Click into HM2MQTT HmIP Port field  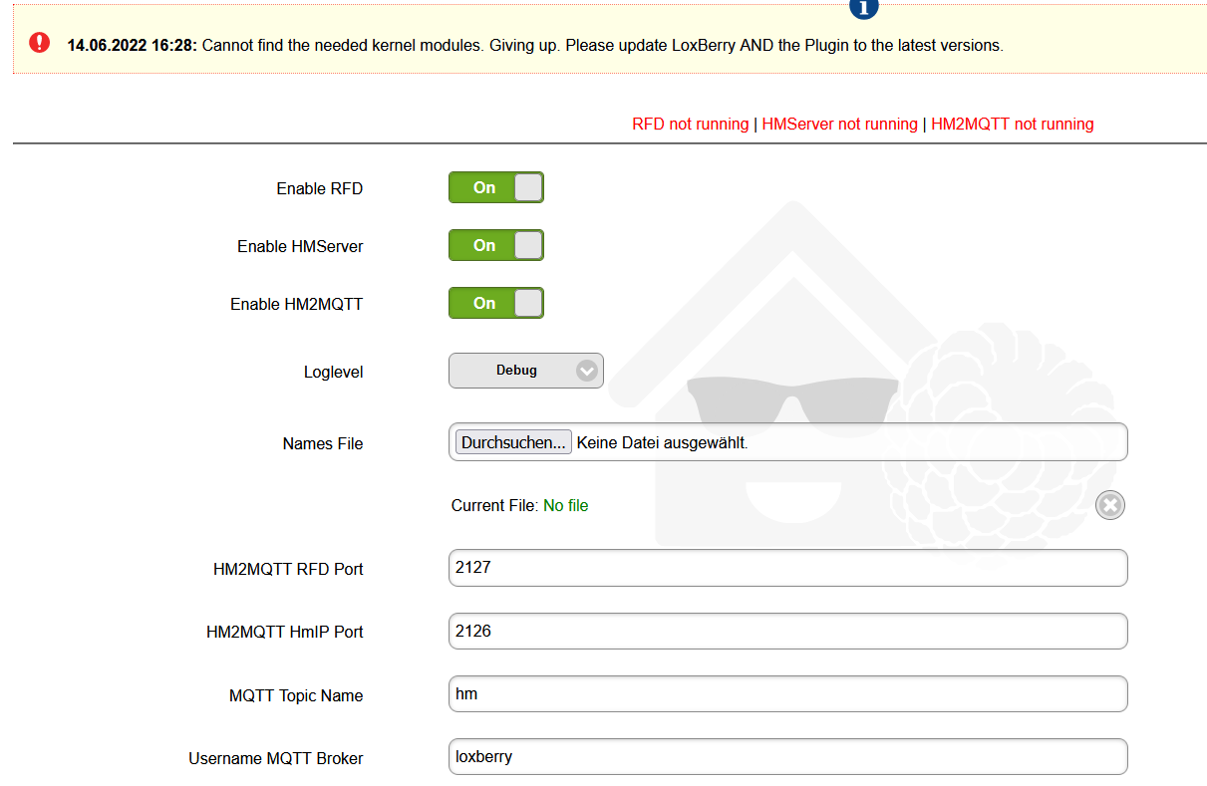(788, 631)
